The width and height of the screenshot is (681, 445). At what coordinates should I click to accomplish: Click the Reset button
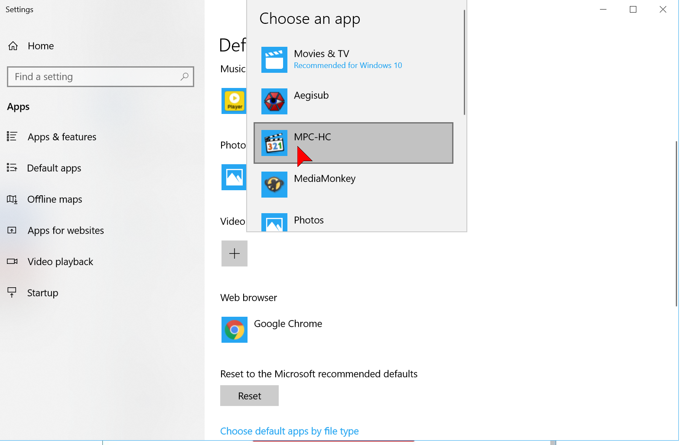point(249,396)
